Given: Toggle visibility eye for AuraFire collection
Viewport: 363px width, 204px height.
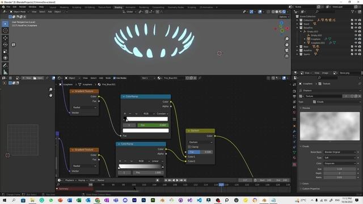Looking at the screenshot, I should pos(356,50).
